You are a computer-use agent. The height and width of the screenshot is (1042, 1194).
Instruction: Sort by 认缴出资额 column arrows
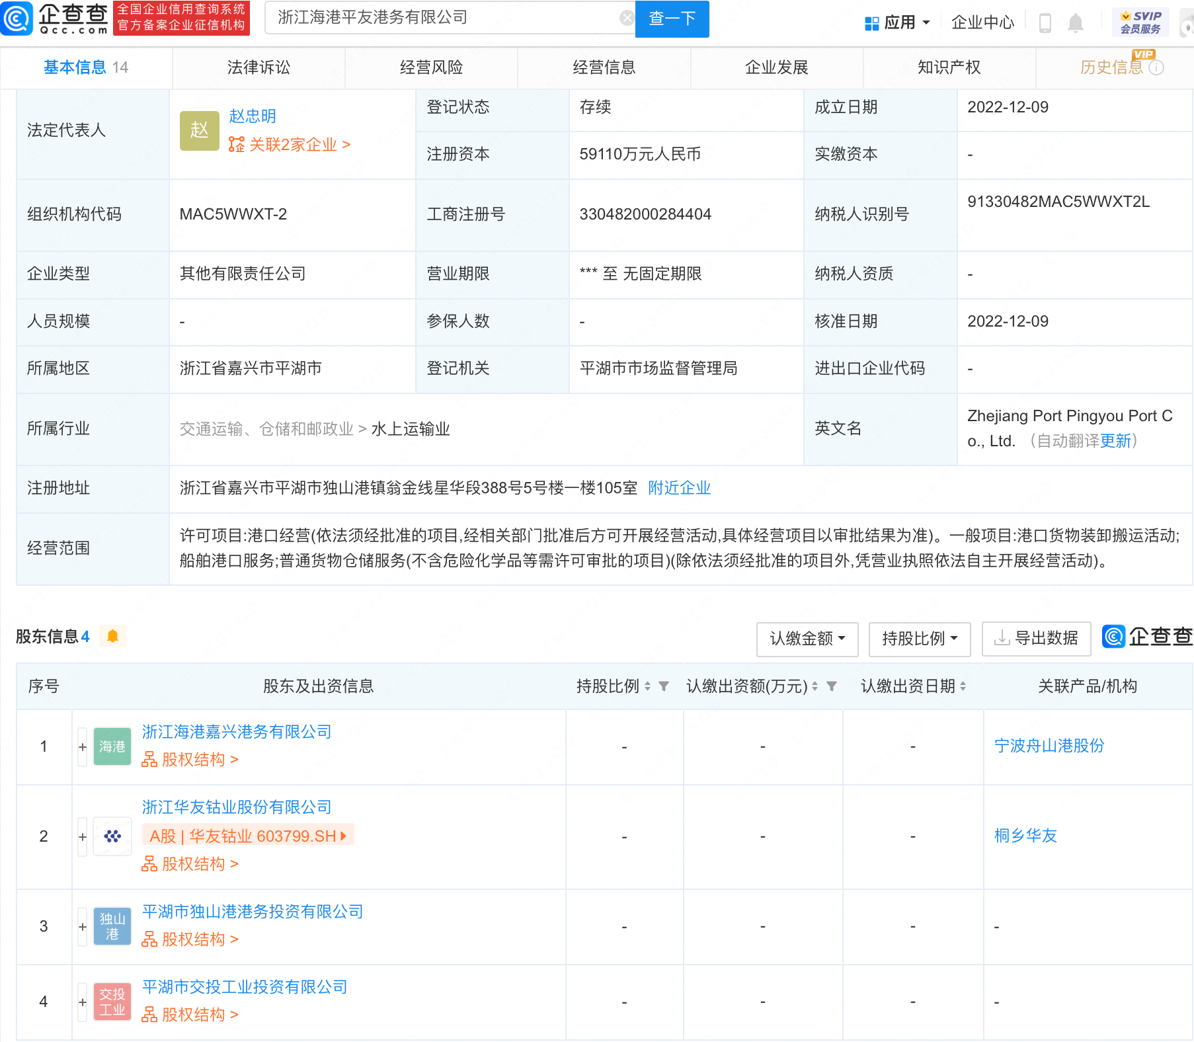(x=815, y=686)
